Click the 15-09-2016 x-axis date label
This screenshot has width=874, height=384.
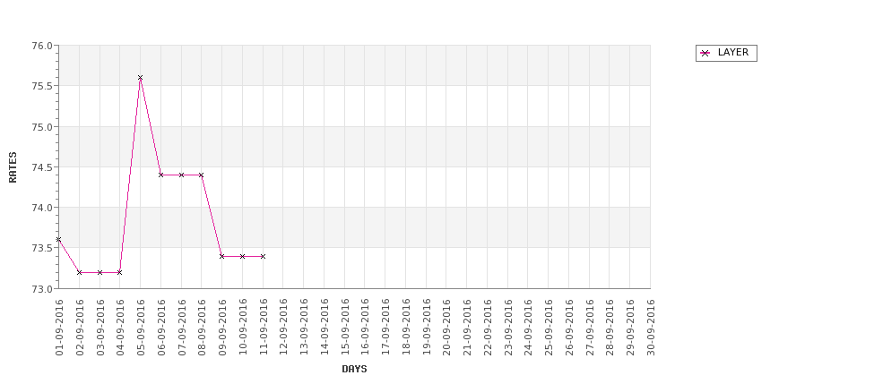pyautogui.click(x=344, y=328)
